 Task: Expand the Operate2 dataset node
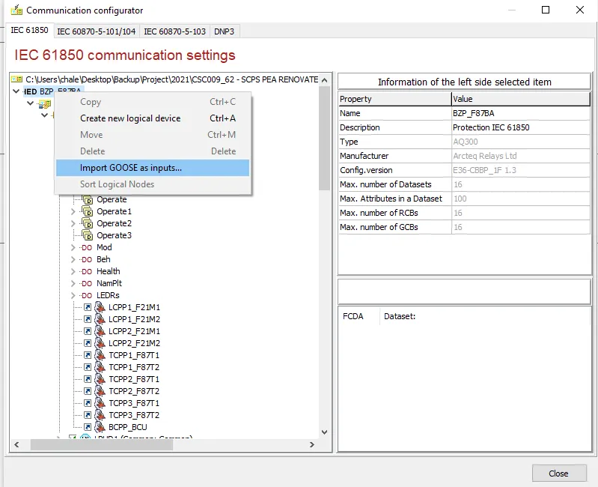(x=73, y=223)
